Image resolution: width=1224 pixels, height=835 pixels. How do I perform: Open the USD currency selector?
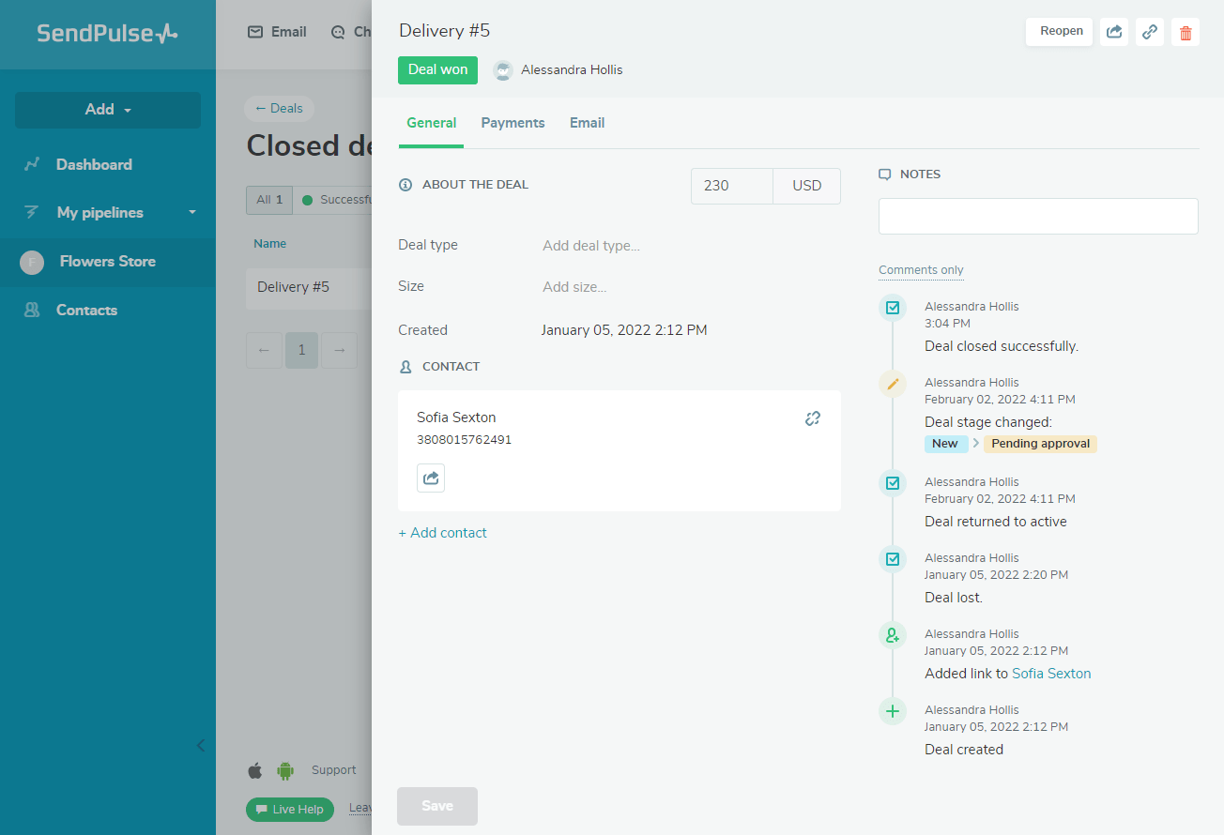807,186
